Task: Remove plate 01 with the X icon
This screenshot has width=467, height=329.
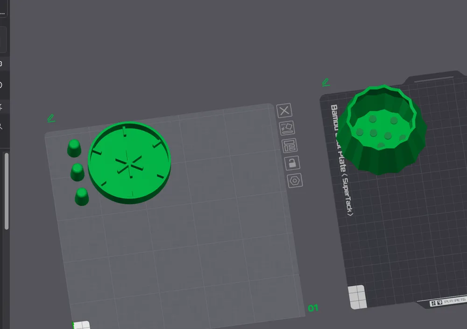Action: coord(284,110)
